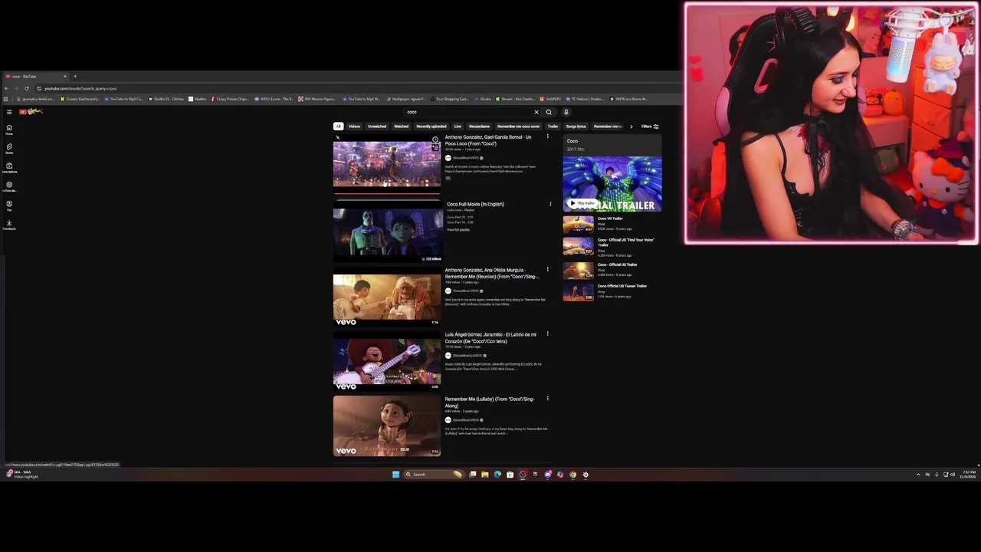
Task: Click the magnifier search button
Action: point(549,112)
